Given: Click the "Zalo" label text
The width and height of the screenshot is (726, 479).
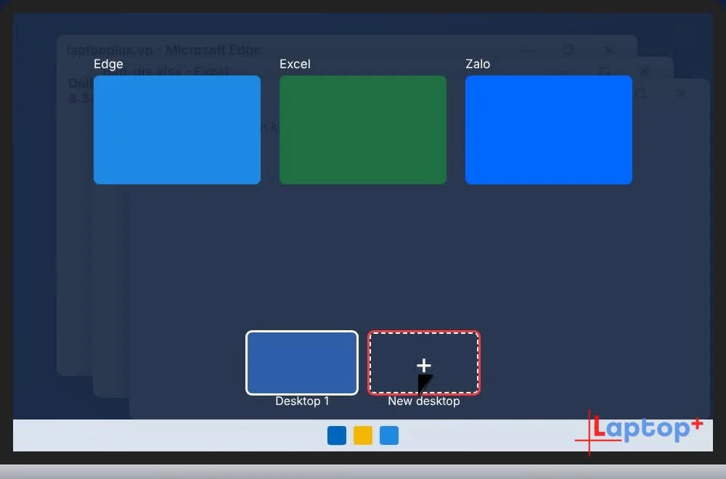Looking at the screenshot, I should pos(478,64).
